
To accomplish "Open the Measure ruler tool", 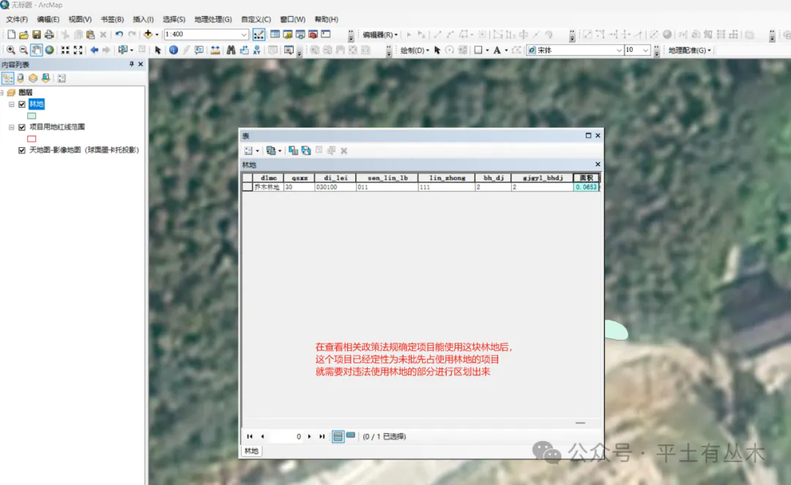I will coord(215,50).
